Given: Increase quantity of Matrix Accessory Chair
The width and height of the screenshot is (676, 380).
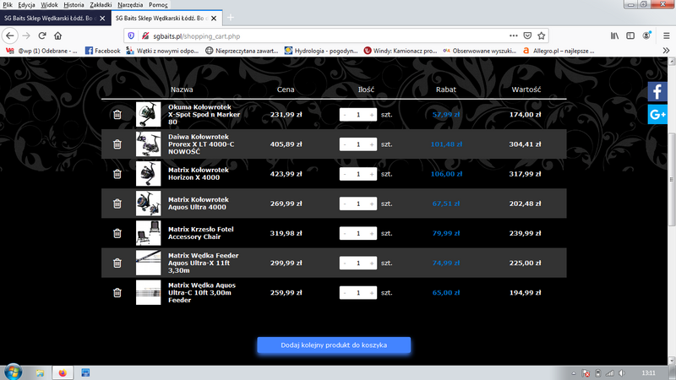Looking at the screenshot, I should (372, 234).
